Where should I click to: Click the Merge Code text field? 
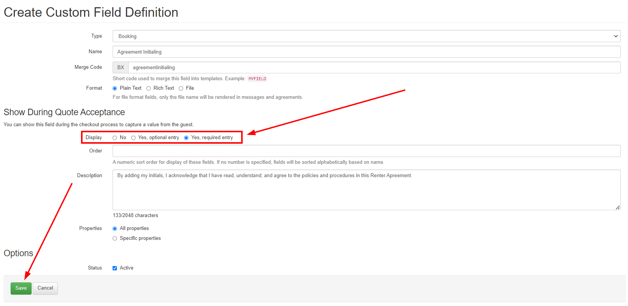tap(374, 67)
